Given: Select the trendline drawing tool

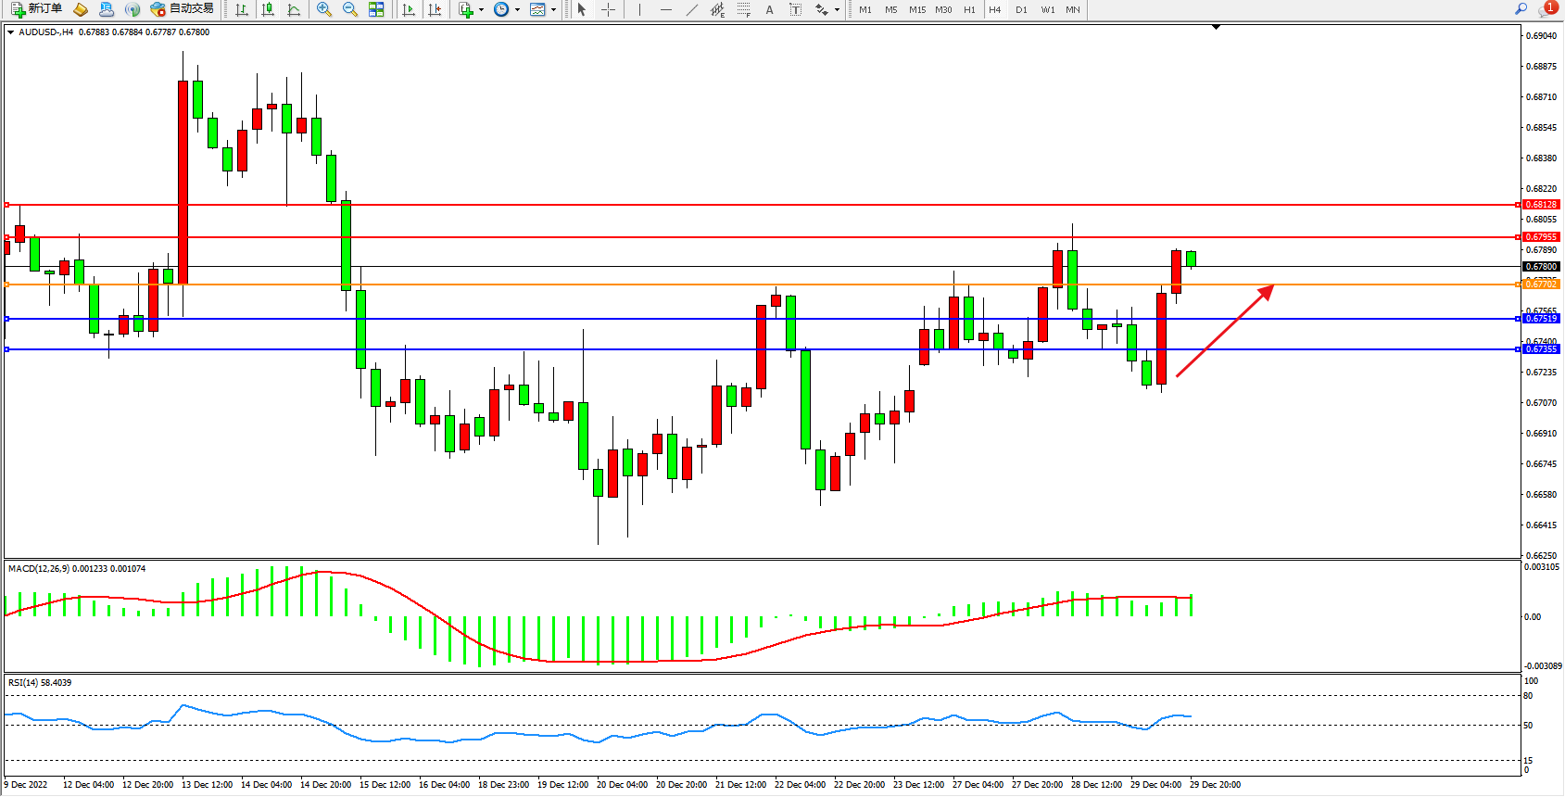Looking at the screenshot, I should pos(692,9).
